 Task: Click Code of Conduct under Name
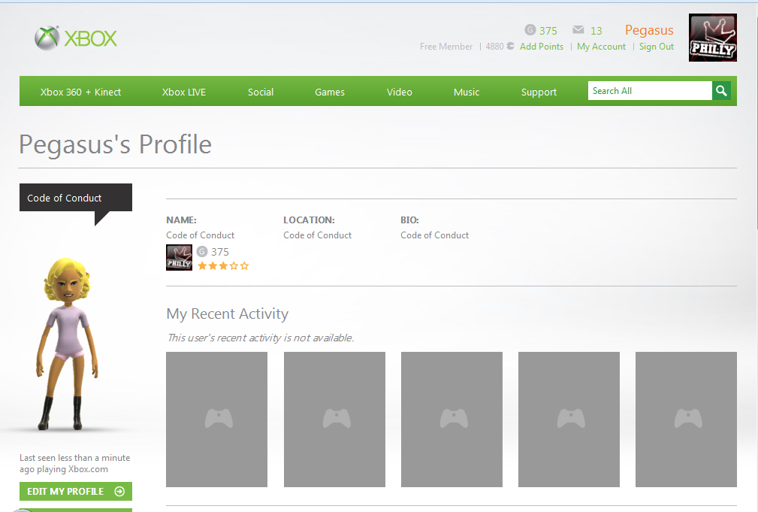[x=200, y=235]
